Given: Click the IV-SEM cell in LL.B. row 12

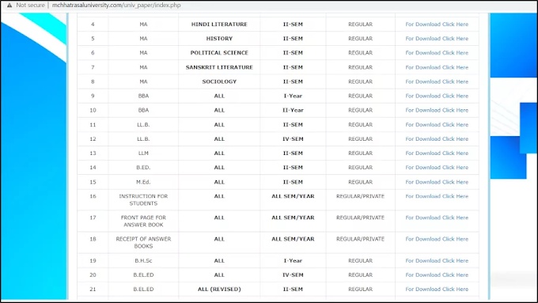Looking at the screenshot, I should coord(293,139).
